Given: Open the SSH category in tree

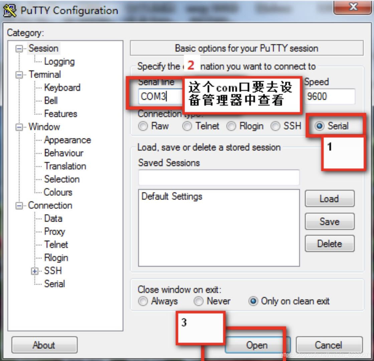Looking at the screenshot, I should coord(53,271).
